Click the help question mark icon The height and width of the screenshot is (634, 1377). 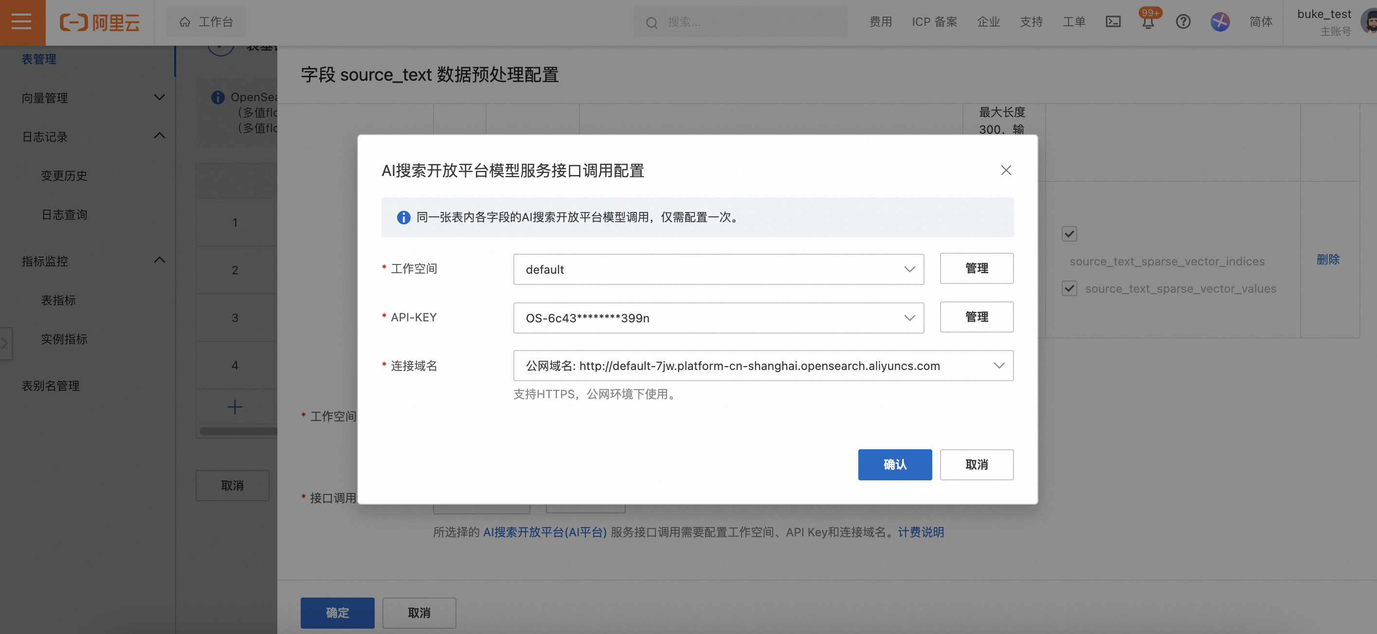(1183, 22)
